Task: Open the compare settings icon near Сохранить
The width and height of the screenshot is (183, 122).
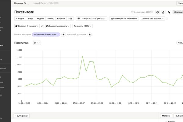Action: coord(169,12)
